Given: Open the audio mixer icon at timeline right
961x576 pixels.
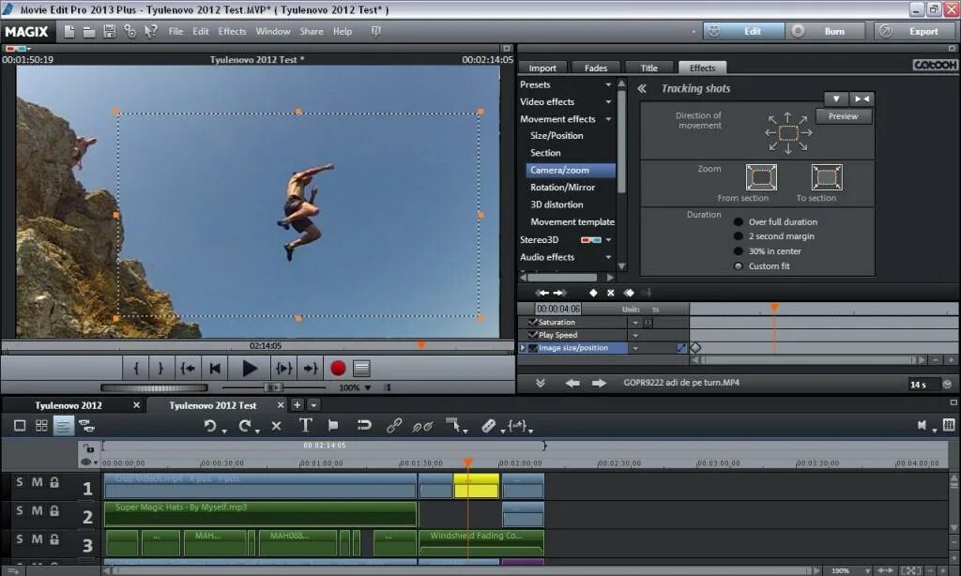Looking at the screenshot, I should pos(949,425).
